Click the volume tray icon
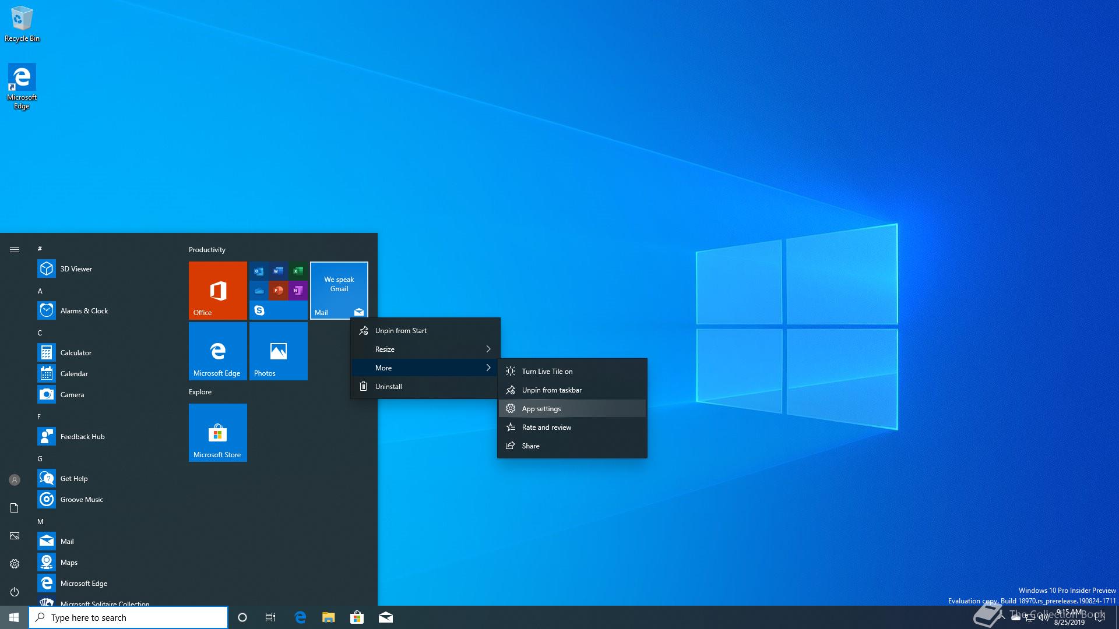This screenshot has width=1119, height=629. pyautogui.click(x=1044, y=617)
